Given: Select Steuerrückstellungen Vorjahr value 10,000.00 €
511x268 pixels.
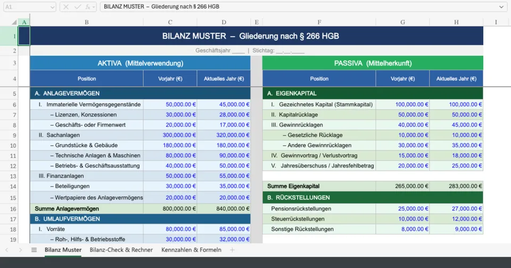Looking at the screenshot, I should (403, 219).
